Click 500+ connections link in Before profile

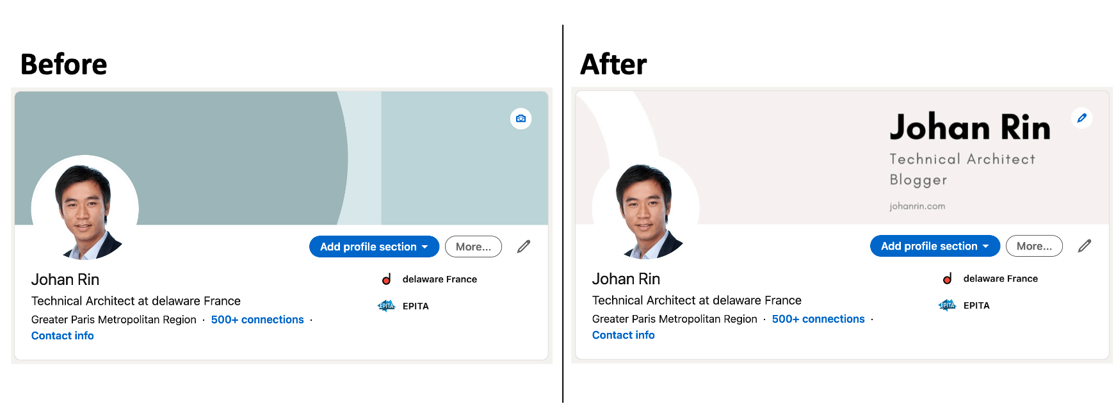pyautogui.click(x=257, y=319)
